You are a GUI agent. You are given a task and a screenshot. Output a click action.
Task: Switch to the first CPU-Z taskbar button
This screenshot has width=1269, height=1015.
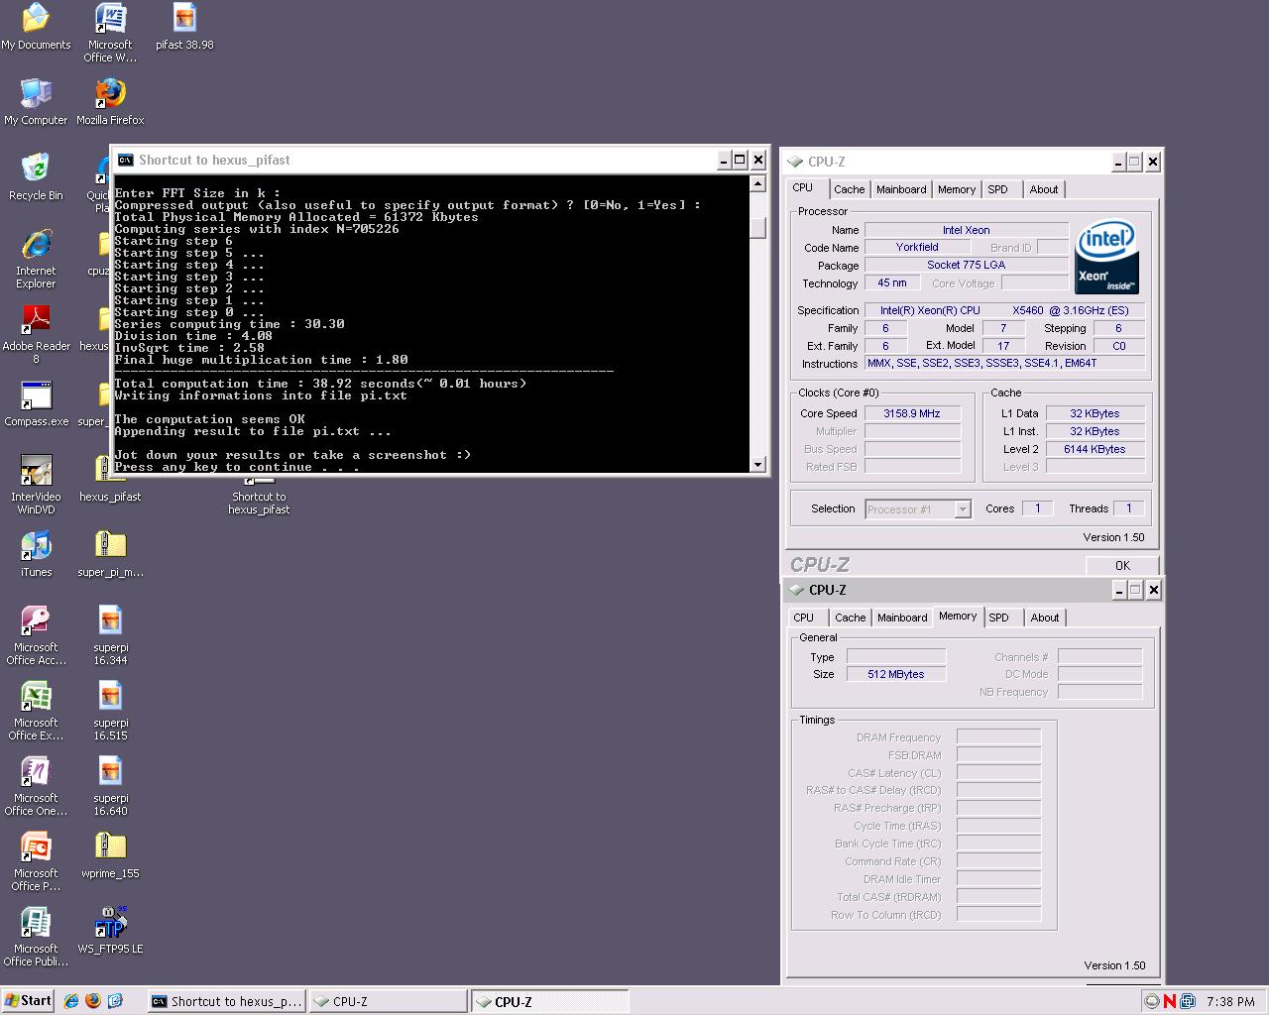(x=388, y=1001)
